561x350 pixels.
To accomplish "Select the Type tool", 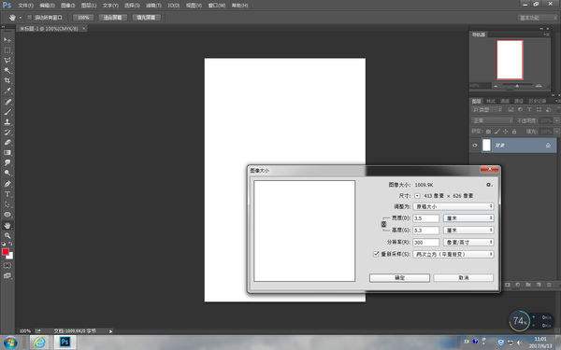I will click(x=7, y=194).
